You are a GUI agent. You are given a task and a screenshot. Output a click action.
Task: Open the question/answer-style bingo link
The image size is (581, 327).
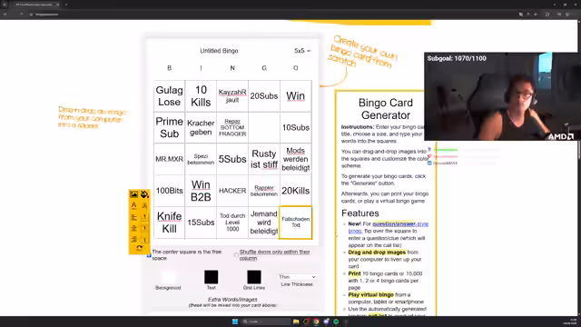(388, 227)
